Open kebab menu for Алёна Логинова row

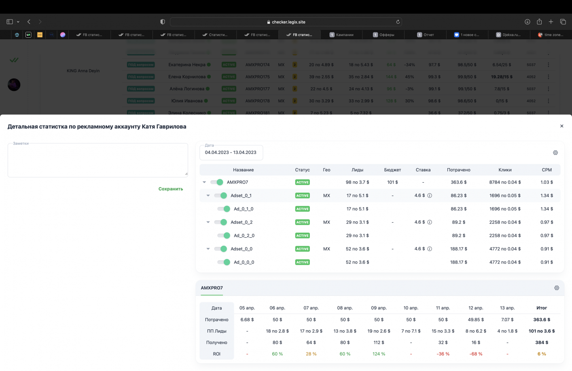click(549, 89)
